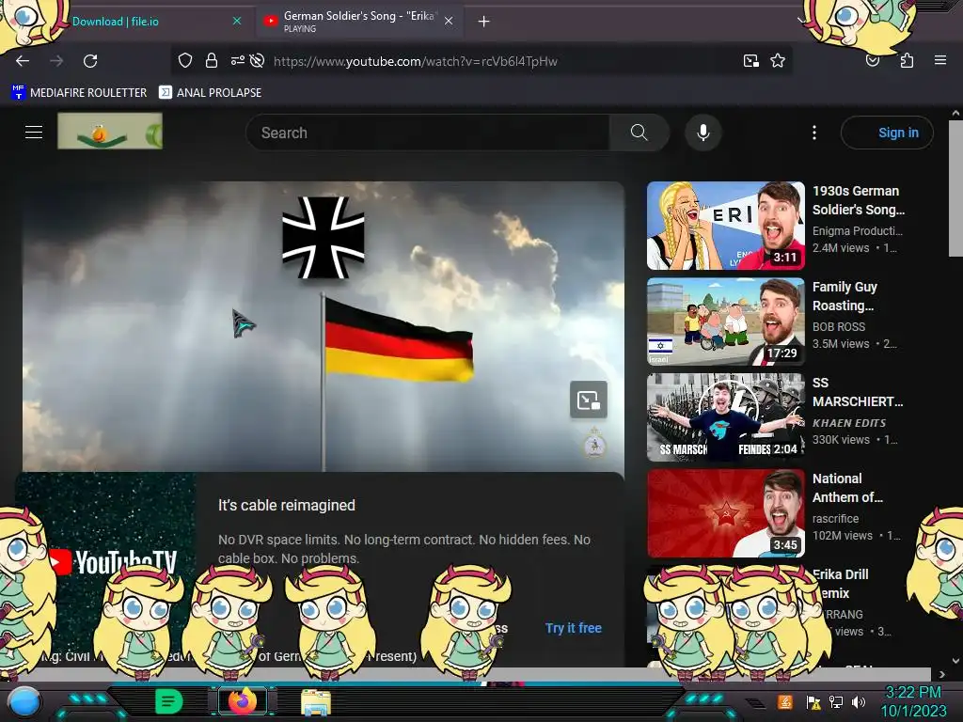Open the network tray icon
The height and width of the screenshot is (722, 963).
click(x=835, y=701)
